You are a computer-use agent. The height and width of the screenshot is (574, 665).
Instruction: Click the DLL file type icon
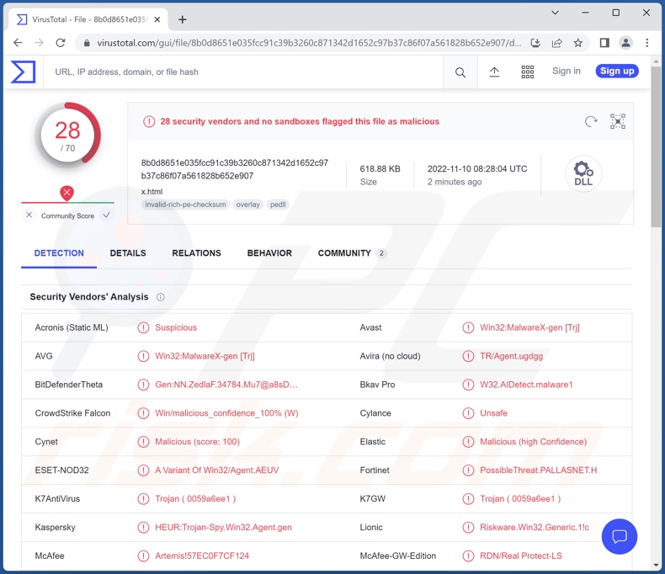click(583, 173)
